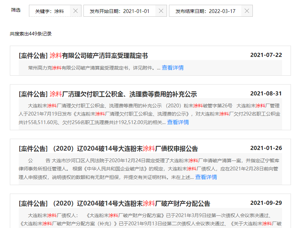293x228 pixels.
Task: Open 查看详情 for 常州高力克涂料 announcement
Action: click(x=173, y=68)
